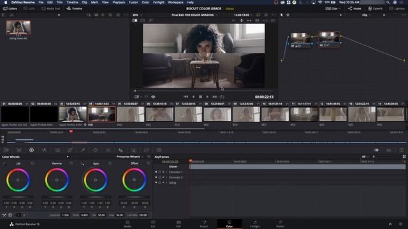Click the Gain color wheel center
Viewport: 408px width, 229px height.
pos(96,180)
